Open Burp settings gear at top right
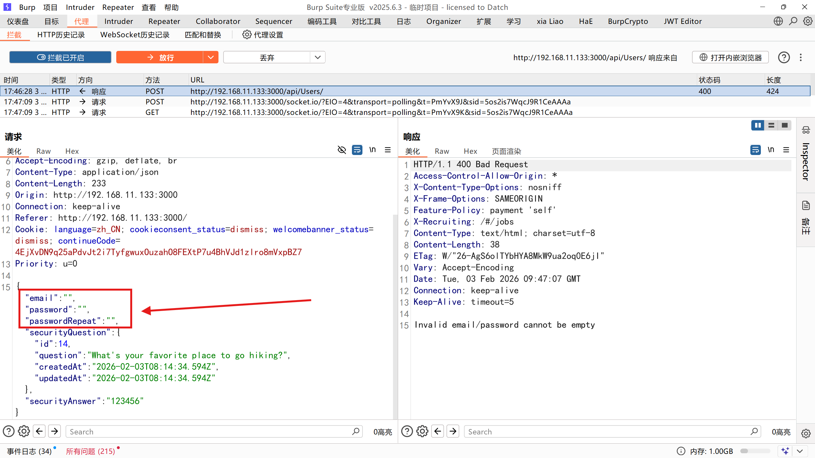 pos(807,21)
